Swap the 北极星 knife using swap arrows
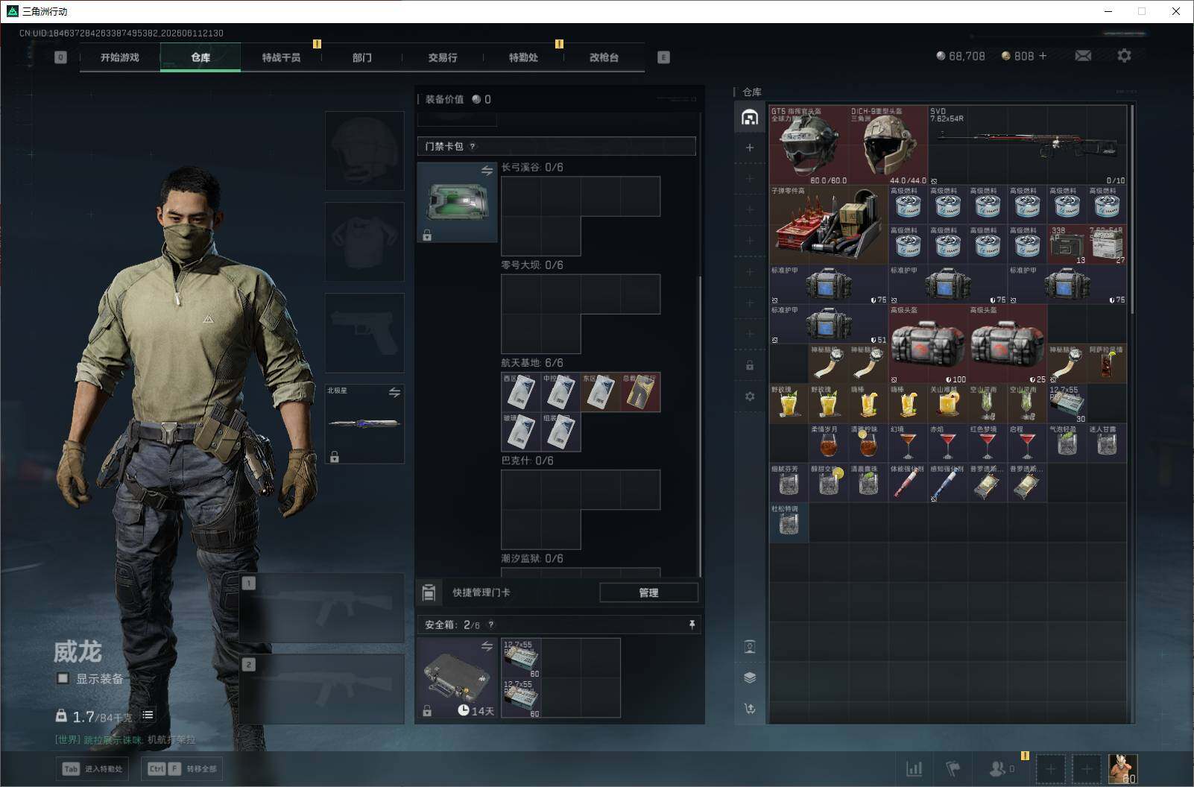Screen dimensions: 1194x787 [x=394, y=392]
